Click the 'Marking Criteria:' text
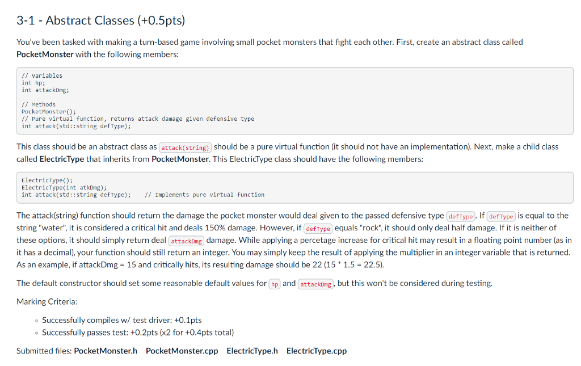Image resolution: width=581 pixels, height=366 pixels. point(47,301)
